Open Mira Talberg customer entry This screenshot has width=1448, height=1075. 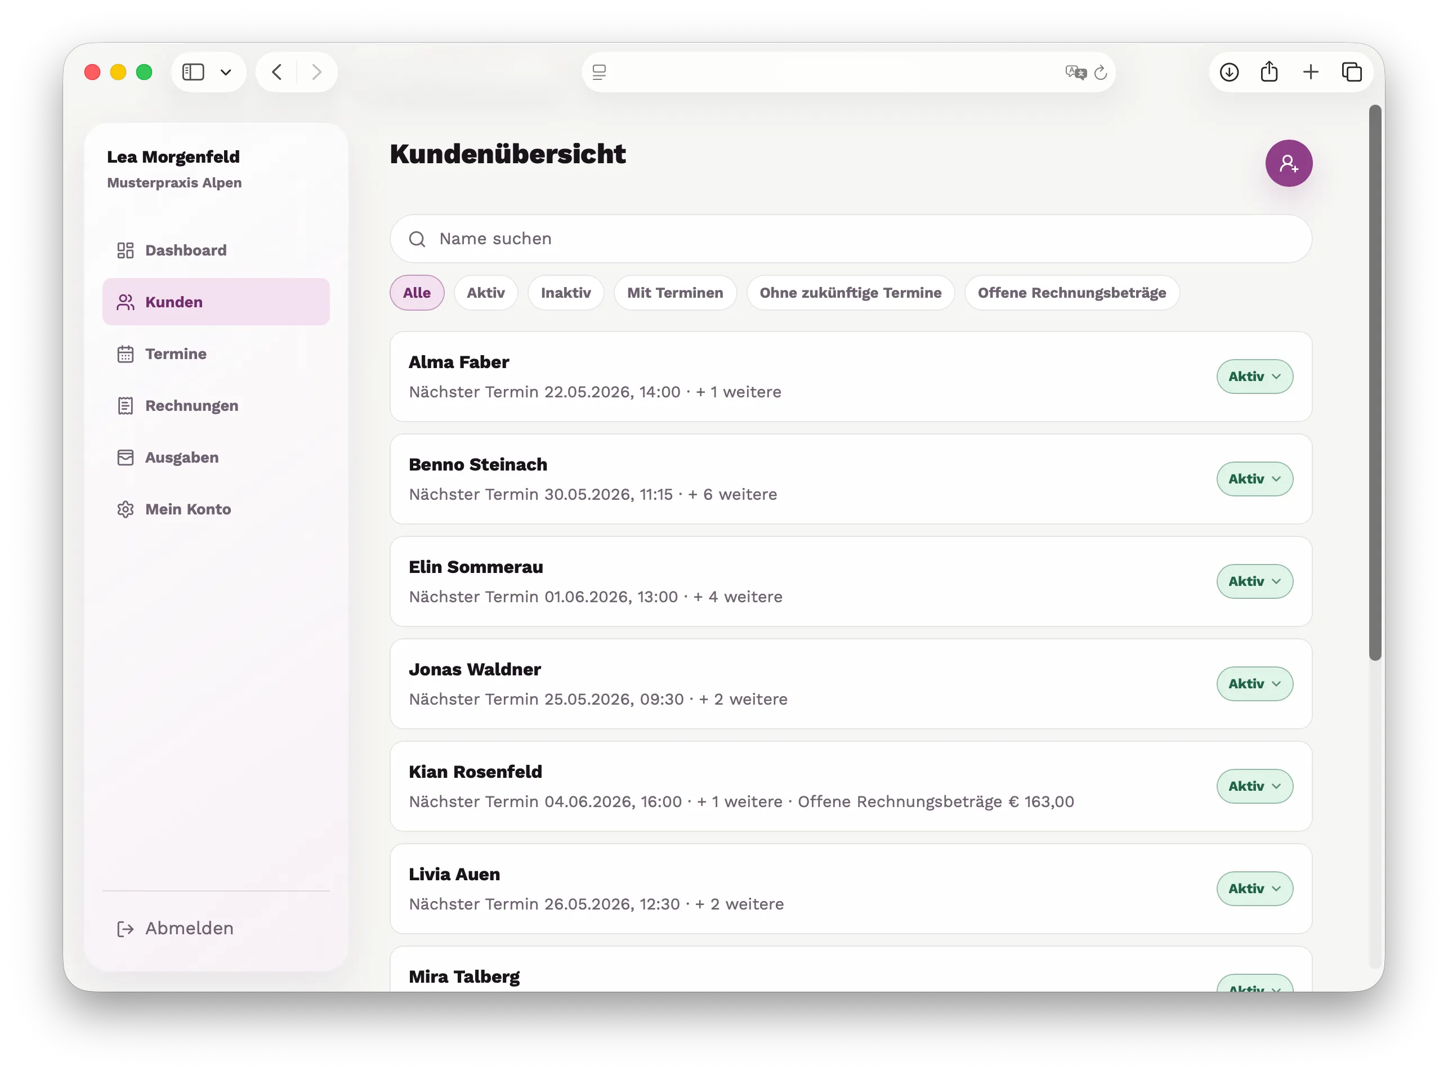click(x=851, y=970)
